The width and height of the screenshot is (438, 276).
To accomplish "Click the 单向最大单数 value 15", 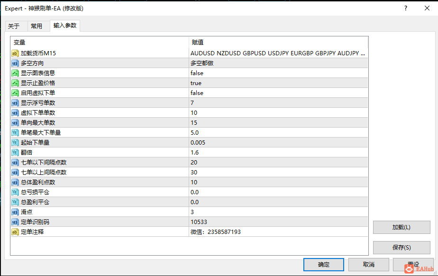I will 194,123.
